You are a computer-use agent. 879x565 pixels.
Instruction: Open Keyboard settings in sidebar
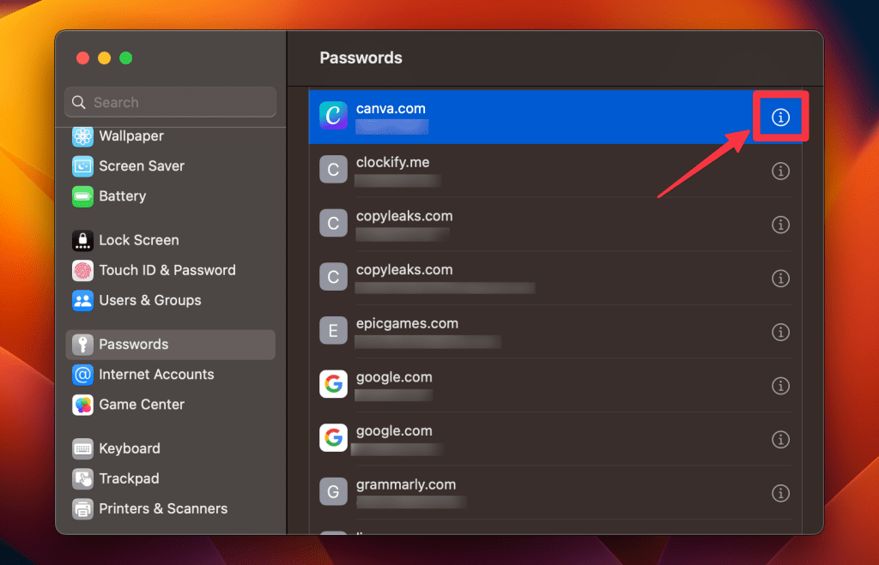point(129,448)
